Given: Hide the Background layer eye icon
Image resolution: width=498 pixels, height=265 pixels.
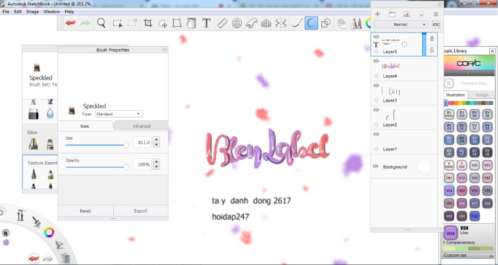Looking at the screenshot, I should pyautogui.click(x=376, y=166).
